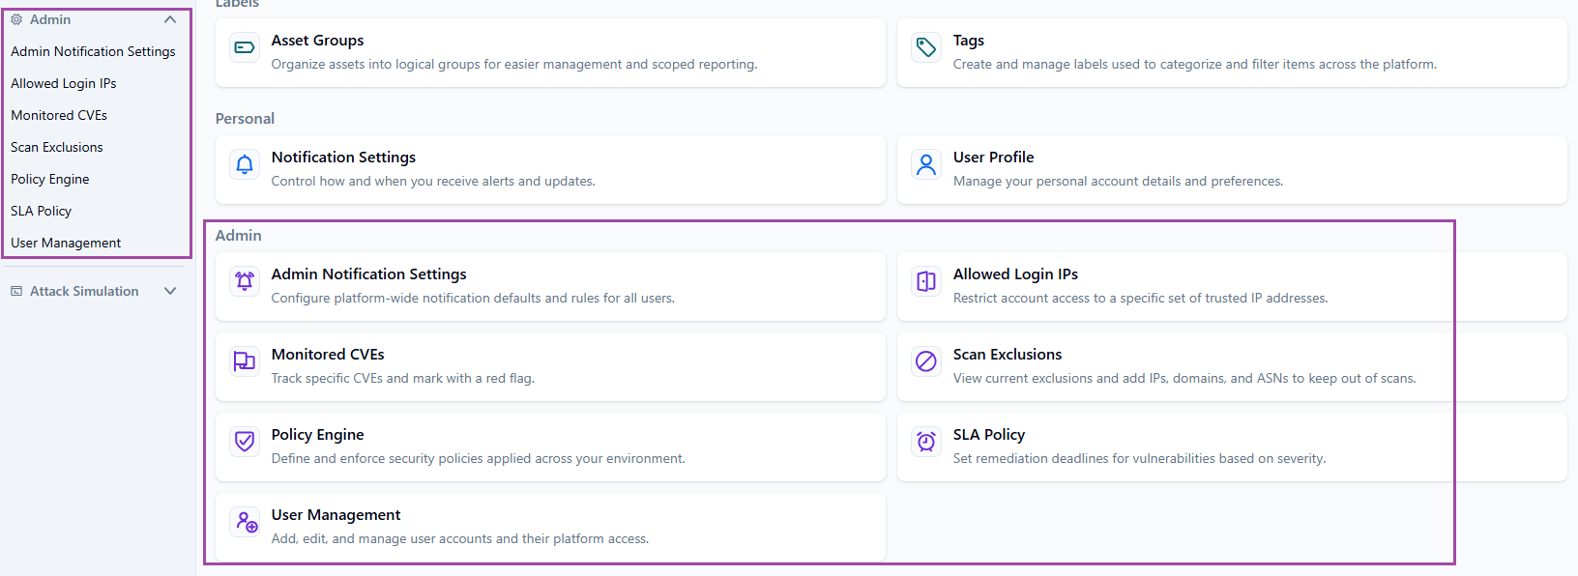
Task: Click the Tags label icon
Action: tap(926, 47)
